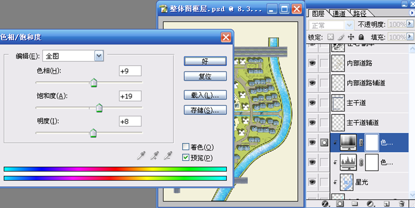Click the layer style (fx) icon
This screenshot has width=415, height=208.
325,204
